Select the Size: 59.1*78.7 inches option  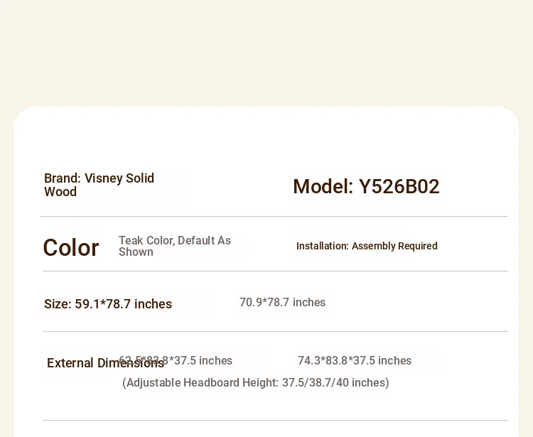click(108, 304)
